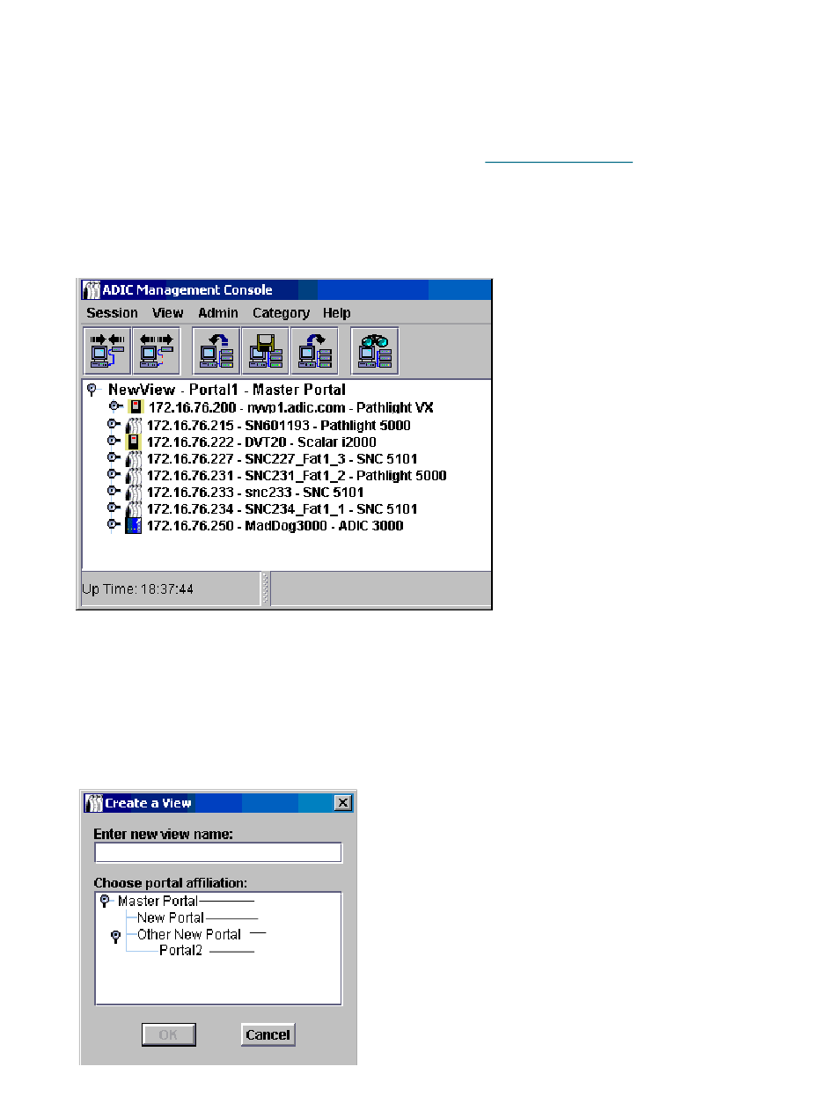Collapse the NewView root tree node
The image size is (836, 1103).
(92, 390)
